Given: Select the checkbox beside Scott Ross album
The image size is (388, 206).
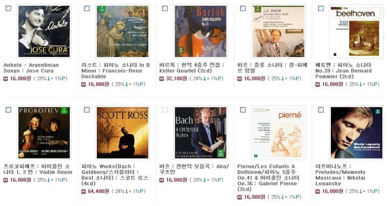Looking at the screenshot, I should (x=87, y=110).
